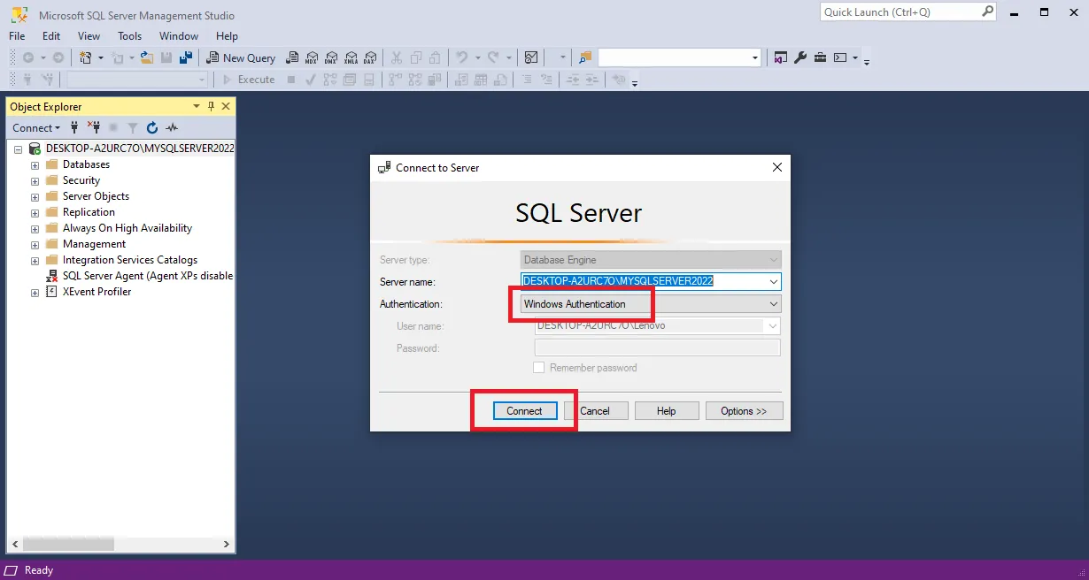
Task: Open the Activity Monitor toolbar icon
Action: point(531,57)
